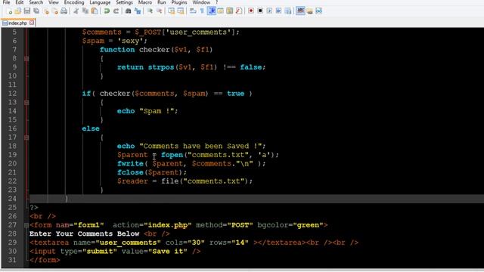Click the Zoom Out toolbar icon
Image resolution: width=484 pixels, height=272 pixels.
point(160,11)
